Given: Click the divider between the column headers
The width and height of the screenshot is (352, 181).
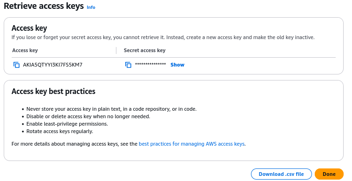Looking at the screenshot, I should (116, 50).
